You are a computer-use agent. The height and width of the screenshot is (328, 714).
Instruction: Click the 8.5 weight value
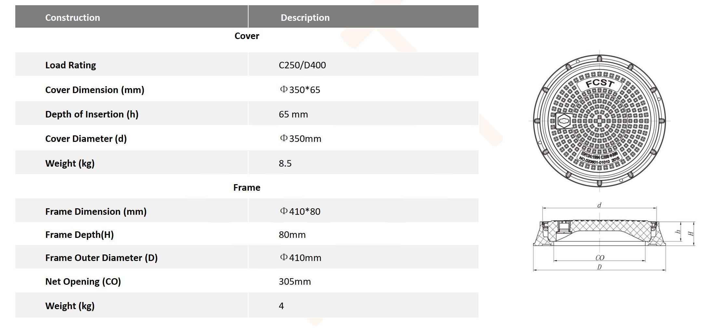tap(285, 163)
